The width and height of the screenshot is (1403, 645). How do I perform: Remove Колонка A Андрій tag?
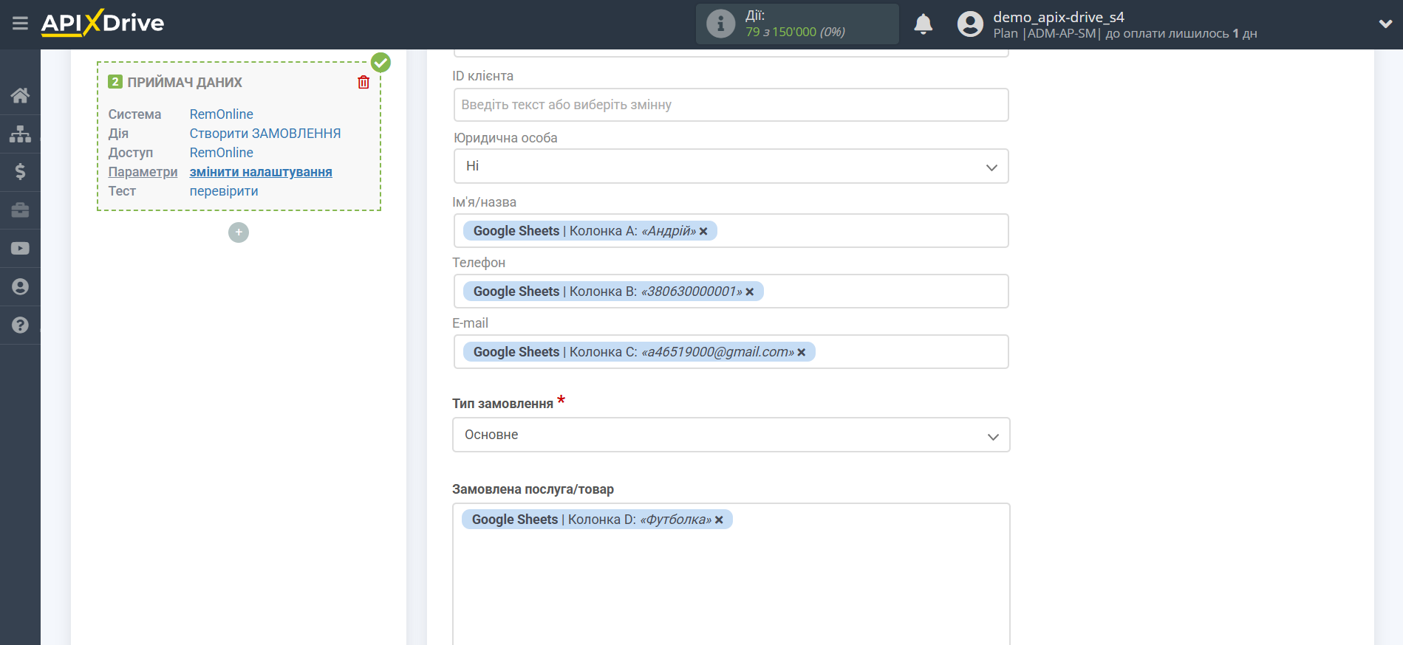tap(703, 232)
